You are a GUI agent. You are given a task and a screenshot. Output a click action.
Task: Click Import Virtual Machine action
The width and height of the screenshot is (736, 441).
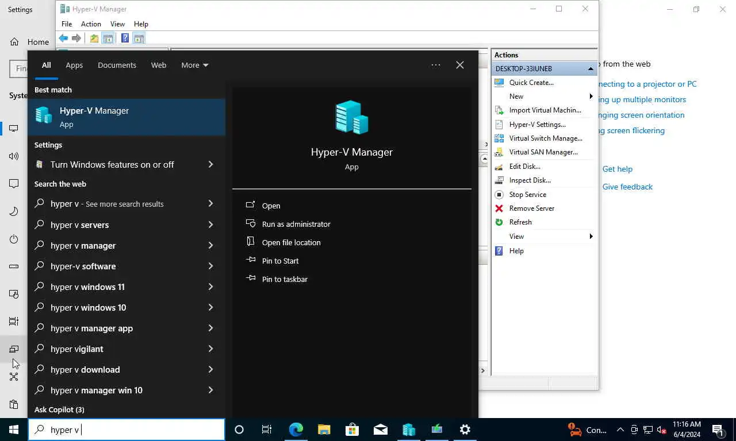coord(545,110)
